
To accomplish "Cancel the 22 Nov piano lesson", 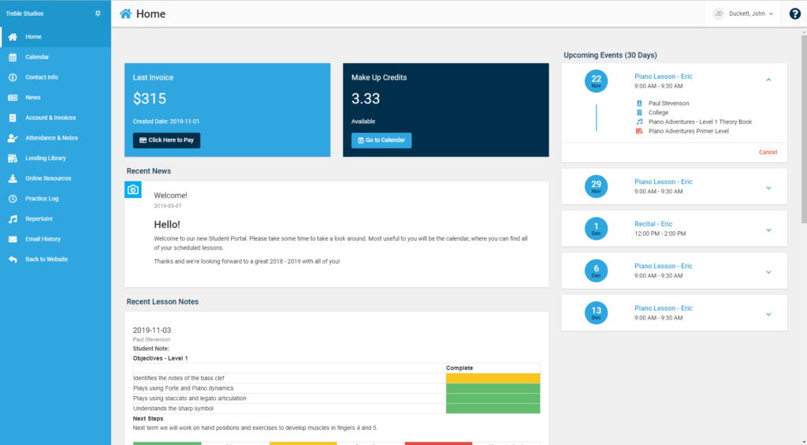I will [768, 152].
